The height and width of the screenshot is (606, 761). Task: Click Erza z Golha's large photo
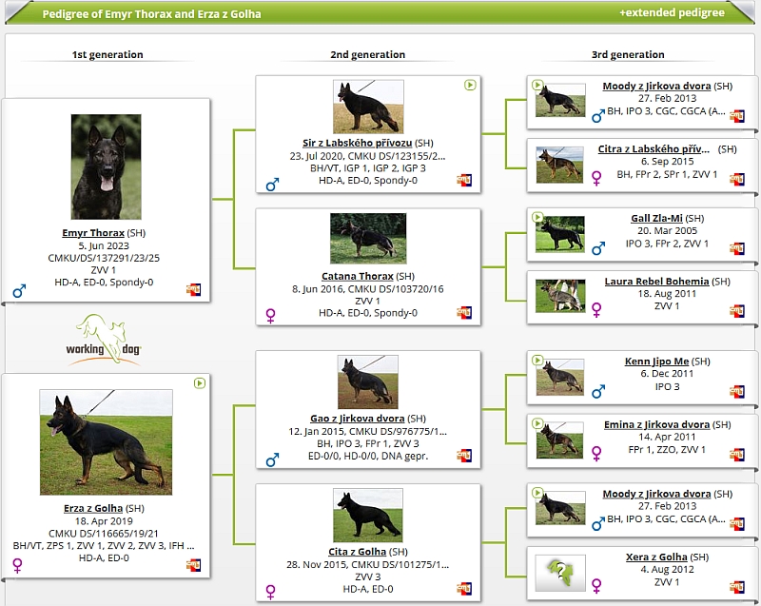pyautogui.click(x=106, y=441)
